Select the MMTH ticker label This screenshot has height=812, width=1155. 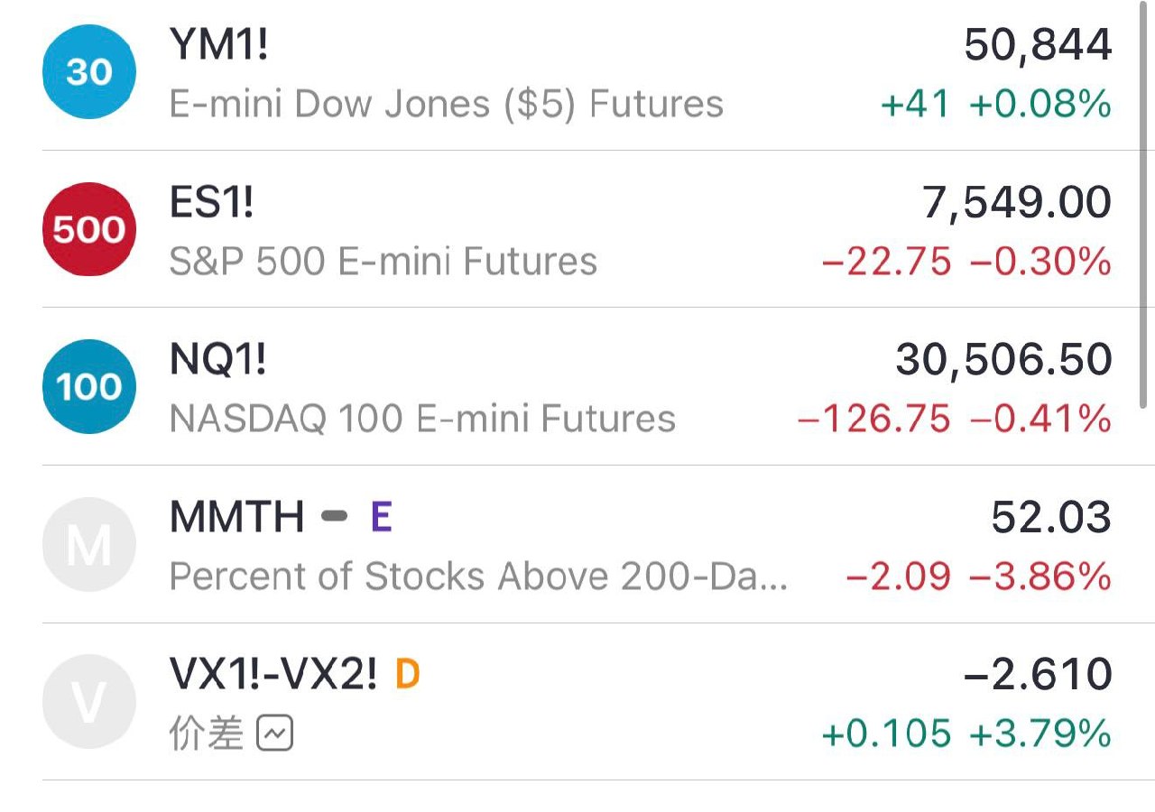click(x=236, y=517)
